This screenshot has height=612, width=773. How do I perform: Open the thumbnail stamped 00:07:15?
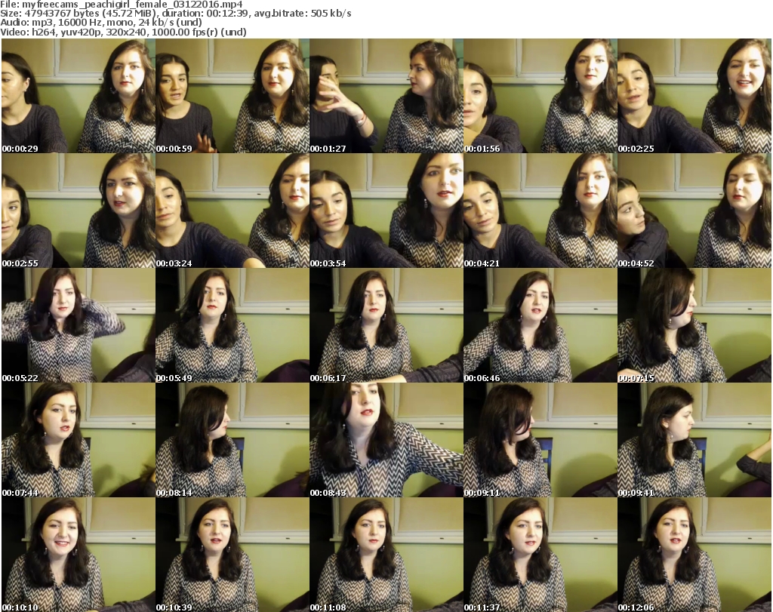coord(694,325)
